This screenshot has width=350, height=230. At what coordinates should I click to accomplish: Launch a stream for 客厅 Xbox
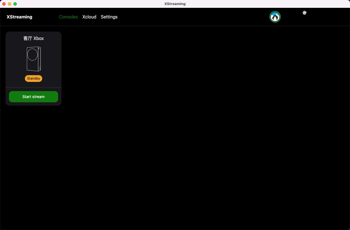(x=34, y=96)
